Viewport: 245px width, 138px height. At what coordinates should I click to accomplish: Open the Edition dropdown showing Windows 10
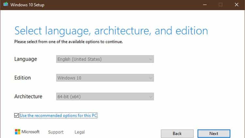pos(105,78)
